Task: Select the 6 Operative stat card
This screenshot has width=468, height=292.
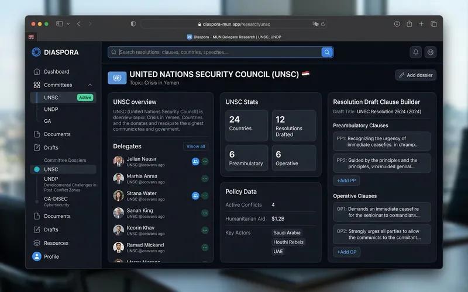Action: tap(294, 158)
